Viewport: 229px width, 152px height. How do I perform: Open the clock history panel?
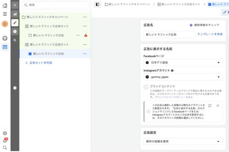[x=15, y=32]
